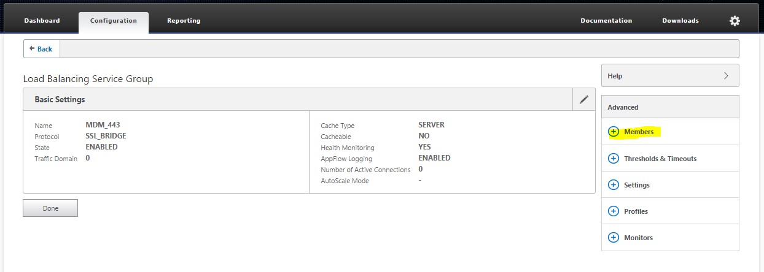This screenshot has height=272, width=764.
Task: Click the MDM_443 name value
Action: point(103,125)
